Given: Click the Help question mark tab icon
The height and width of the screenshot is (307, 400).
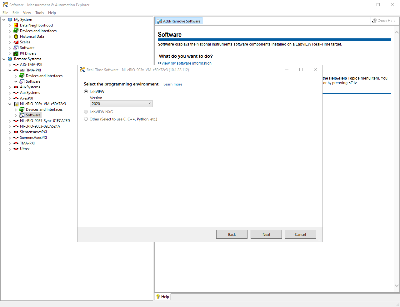Looking at the screenshot, I should click(158, 297).
